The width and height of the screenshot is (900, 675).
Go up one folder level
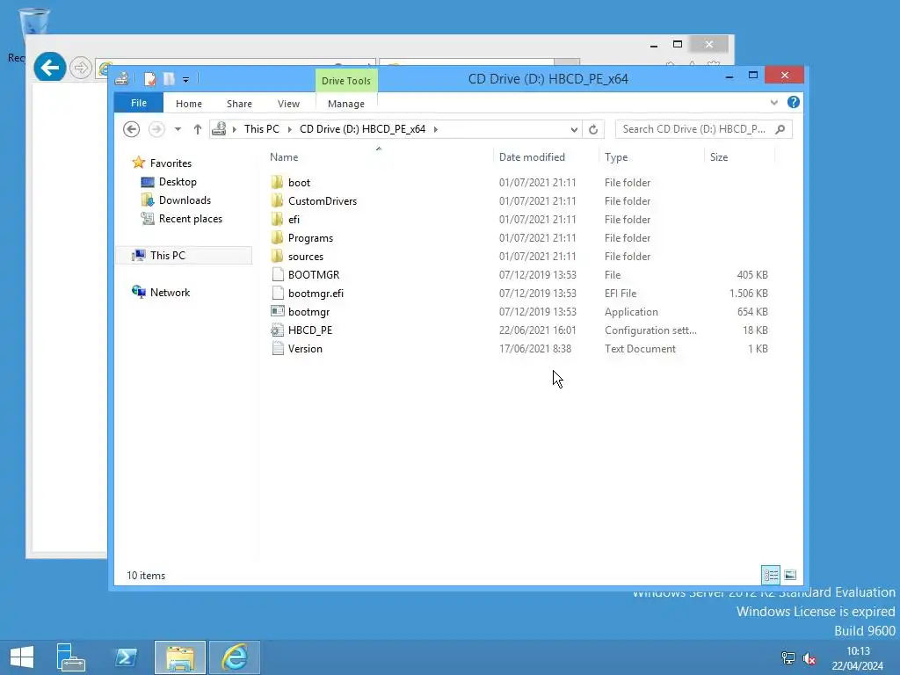point(198,129)
